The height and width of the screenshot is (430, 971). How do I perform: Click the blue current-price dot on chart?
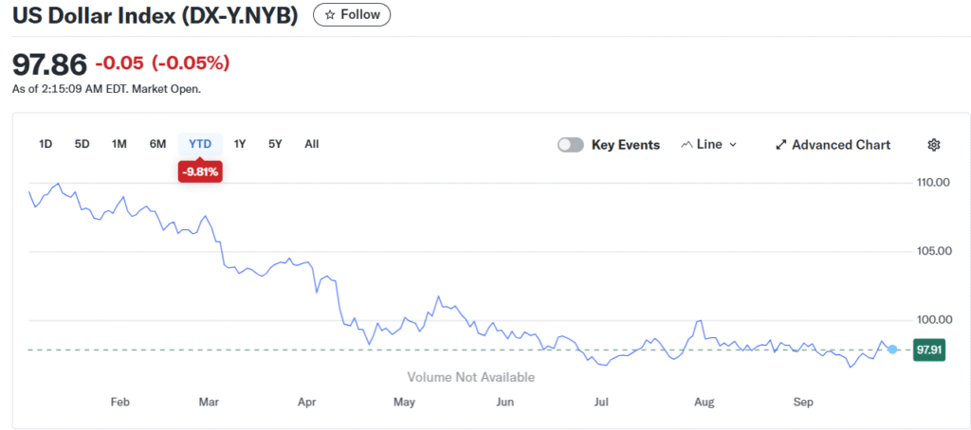point(892,349)
